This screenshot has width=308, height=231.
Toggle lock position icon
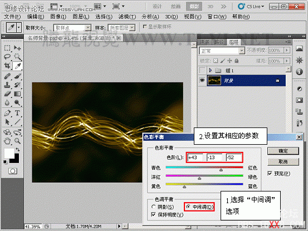(x=229, y=61)
